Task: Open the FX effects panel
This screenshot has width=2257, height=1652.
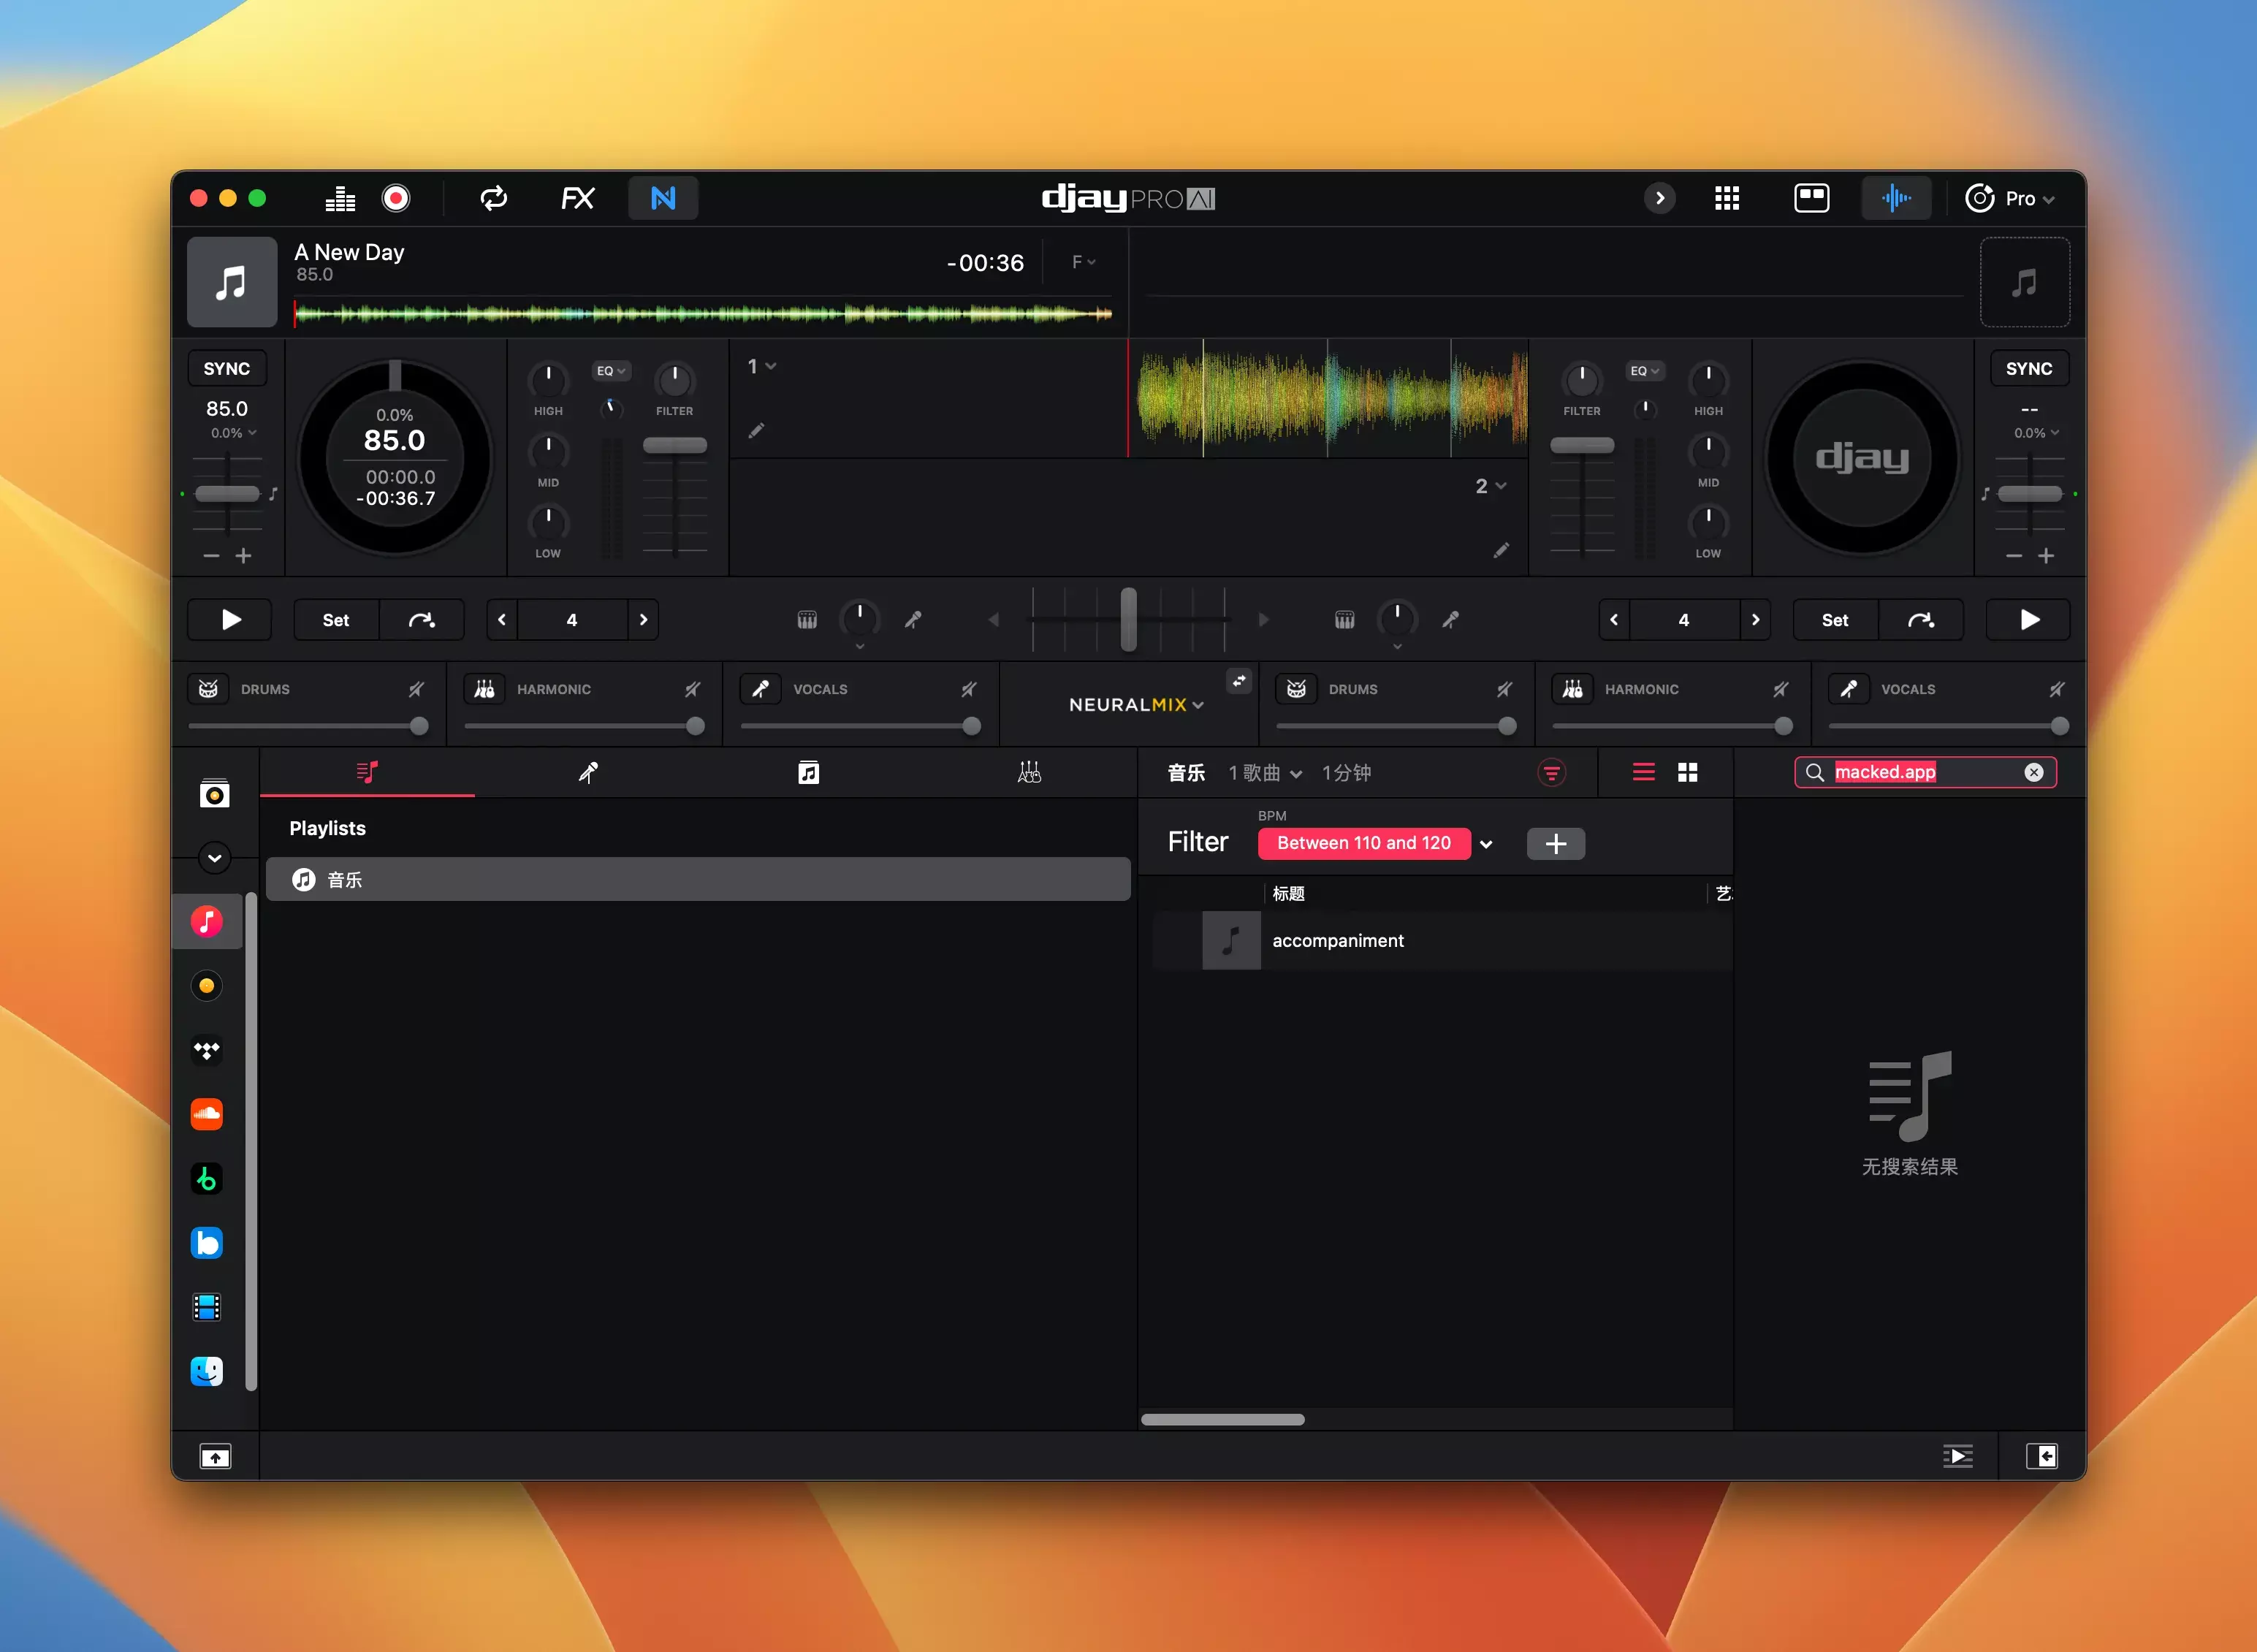Action: click(x=577, y=198)
